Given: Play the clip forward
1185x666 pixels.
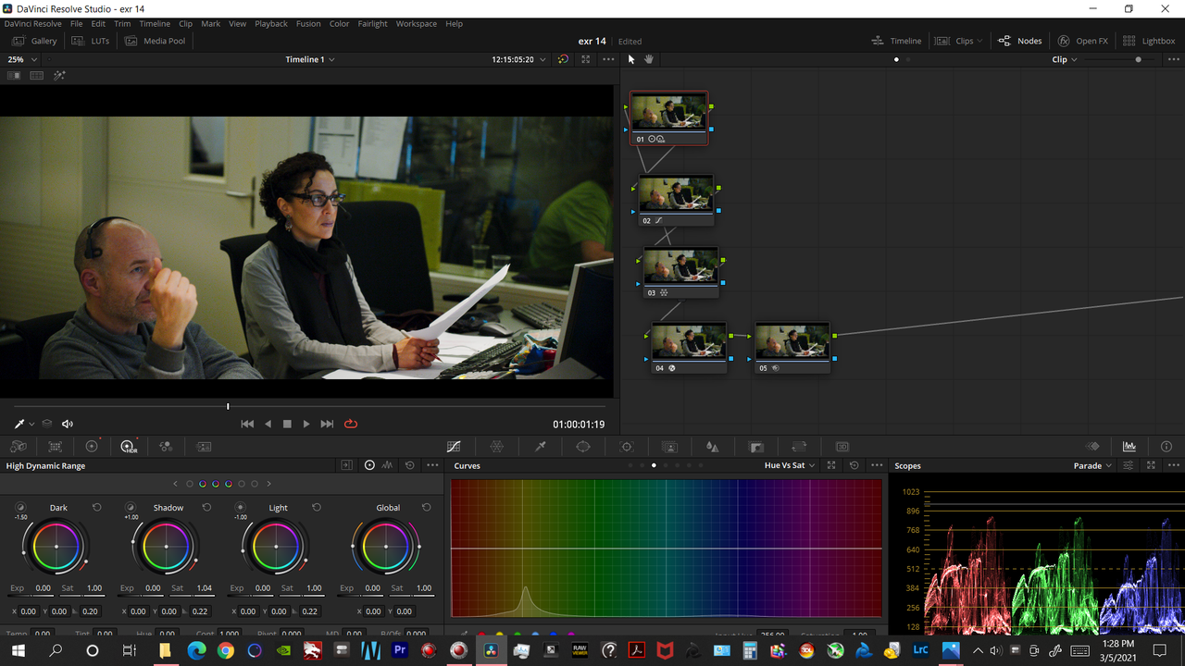Looking at the screenshot, I should [x=306, y=424].
